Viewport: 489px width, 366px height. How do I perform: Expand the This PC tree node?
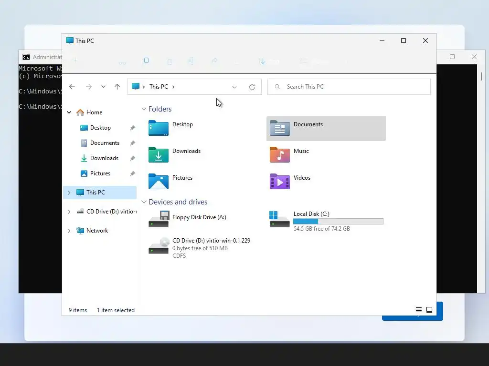pos(69,193)
